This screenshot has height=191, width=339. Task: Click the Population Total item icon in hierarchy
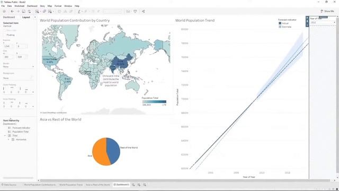pyautogui.click(x=10, y=132)
